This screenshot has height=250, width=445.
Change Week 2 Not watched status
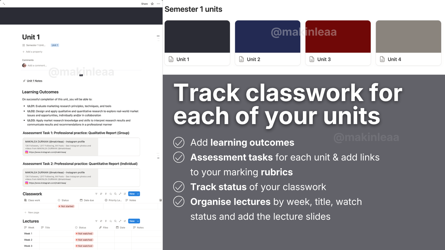(x=84, y=240)
